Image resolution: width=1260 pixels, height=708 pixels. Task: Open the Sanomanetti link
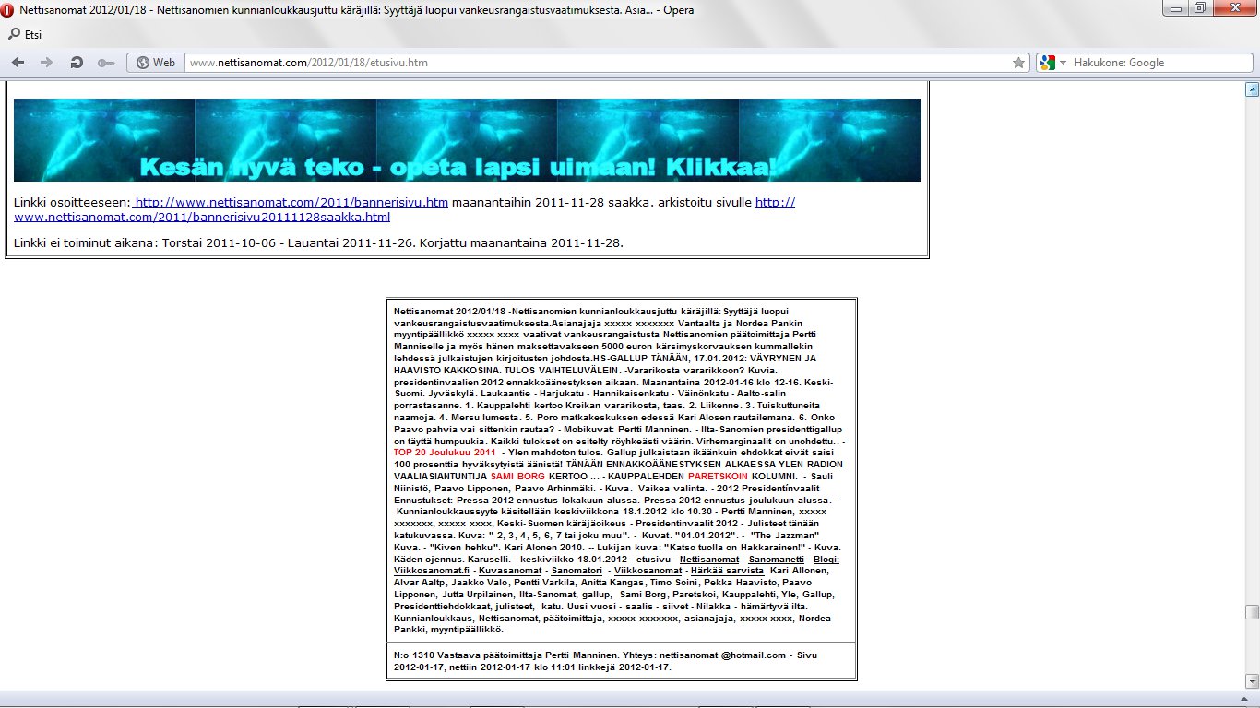(x=775, y=560)
